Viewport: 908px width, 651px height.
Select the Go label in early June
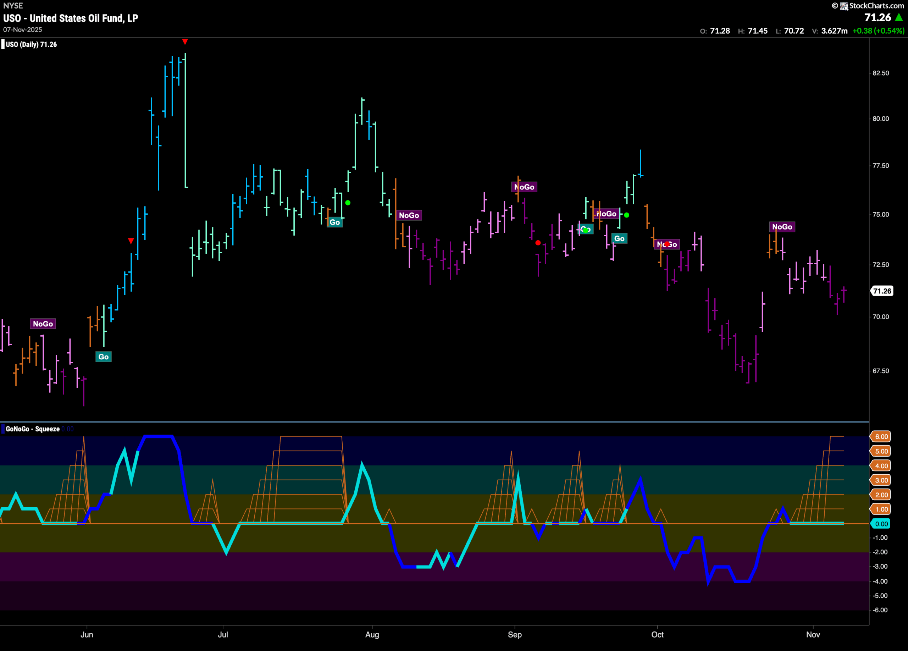[103, 357]
